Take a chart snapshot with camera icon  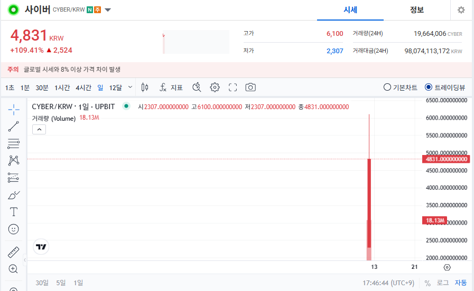250,88
